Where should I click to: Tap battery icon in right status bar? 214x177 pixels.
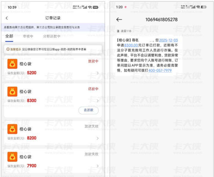point(204,7)
